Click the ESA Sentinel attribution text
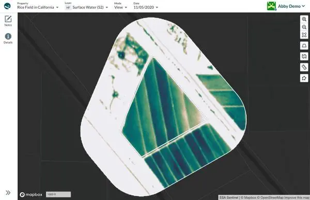The width and height of the screenshot is (310, 200). coord(229,197)
